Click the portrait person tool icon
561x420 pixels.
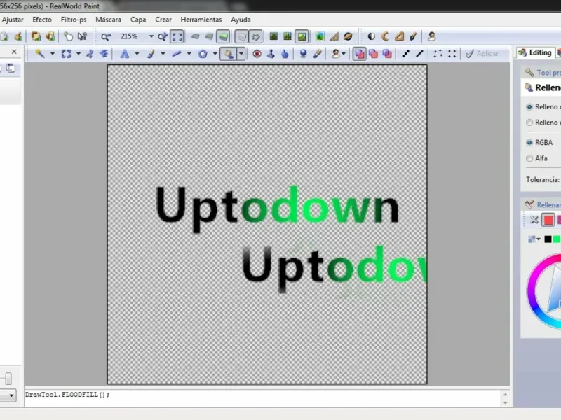[336, 54]
